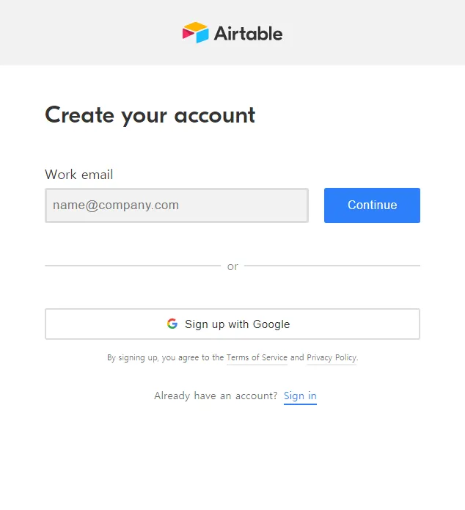Screen dimensions: 465x510
Task: Click the gray header banner left of logo
Action: point(88,33)
